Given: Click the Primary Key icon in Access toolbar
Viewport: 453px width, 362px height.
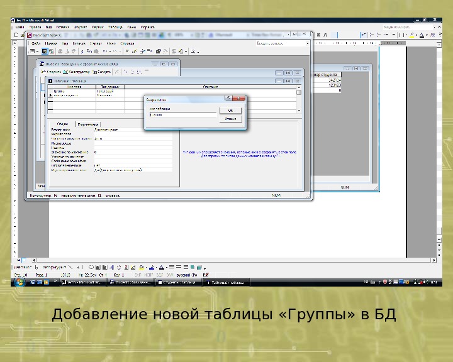Looking at the screenshot, I should tap(127, 52).
